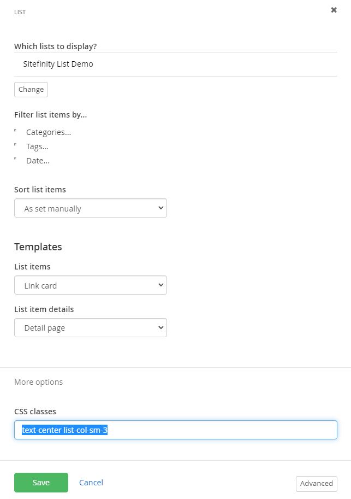Click the 'Sort list items' label
Viewport: 351px width, 499px height.
(x=40, y=190)
